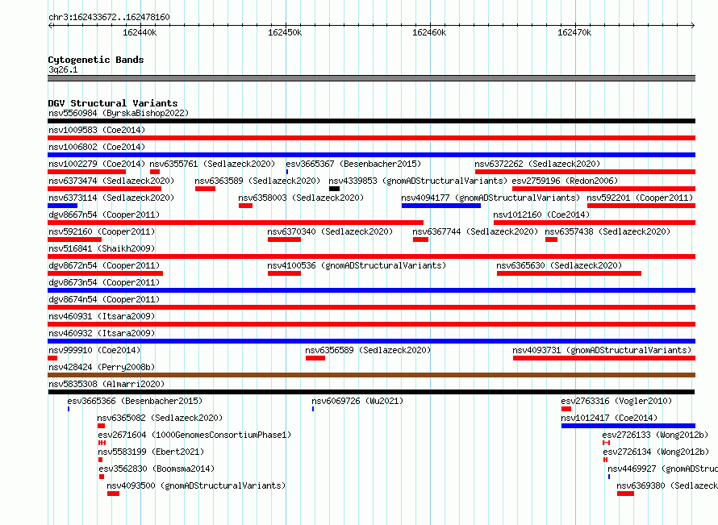Click the dgv8673n54 (Cooper2011) label

click(x=104, y=282)
